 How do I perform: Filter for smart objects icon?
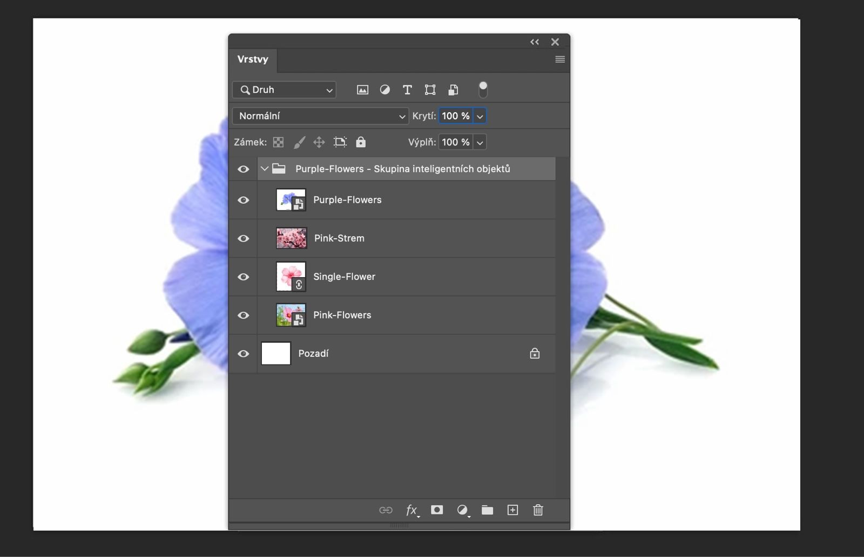[453, 90]
